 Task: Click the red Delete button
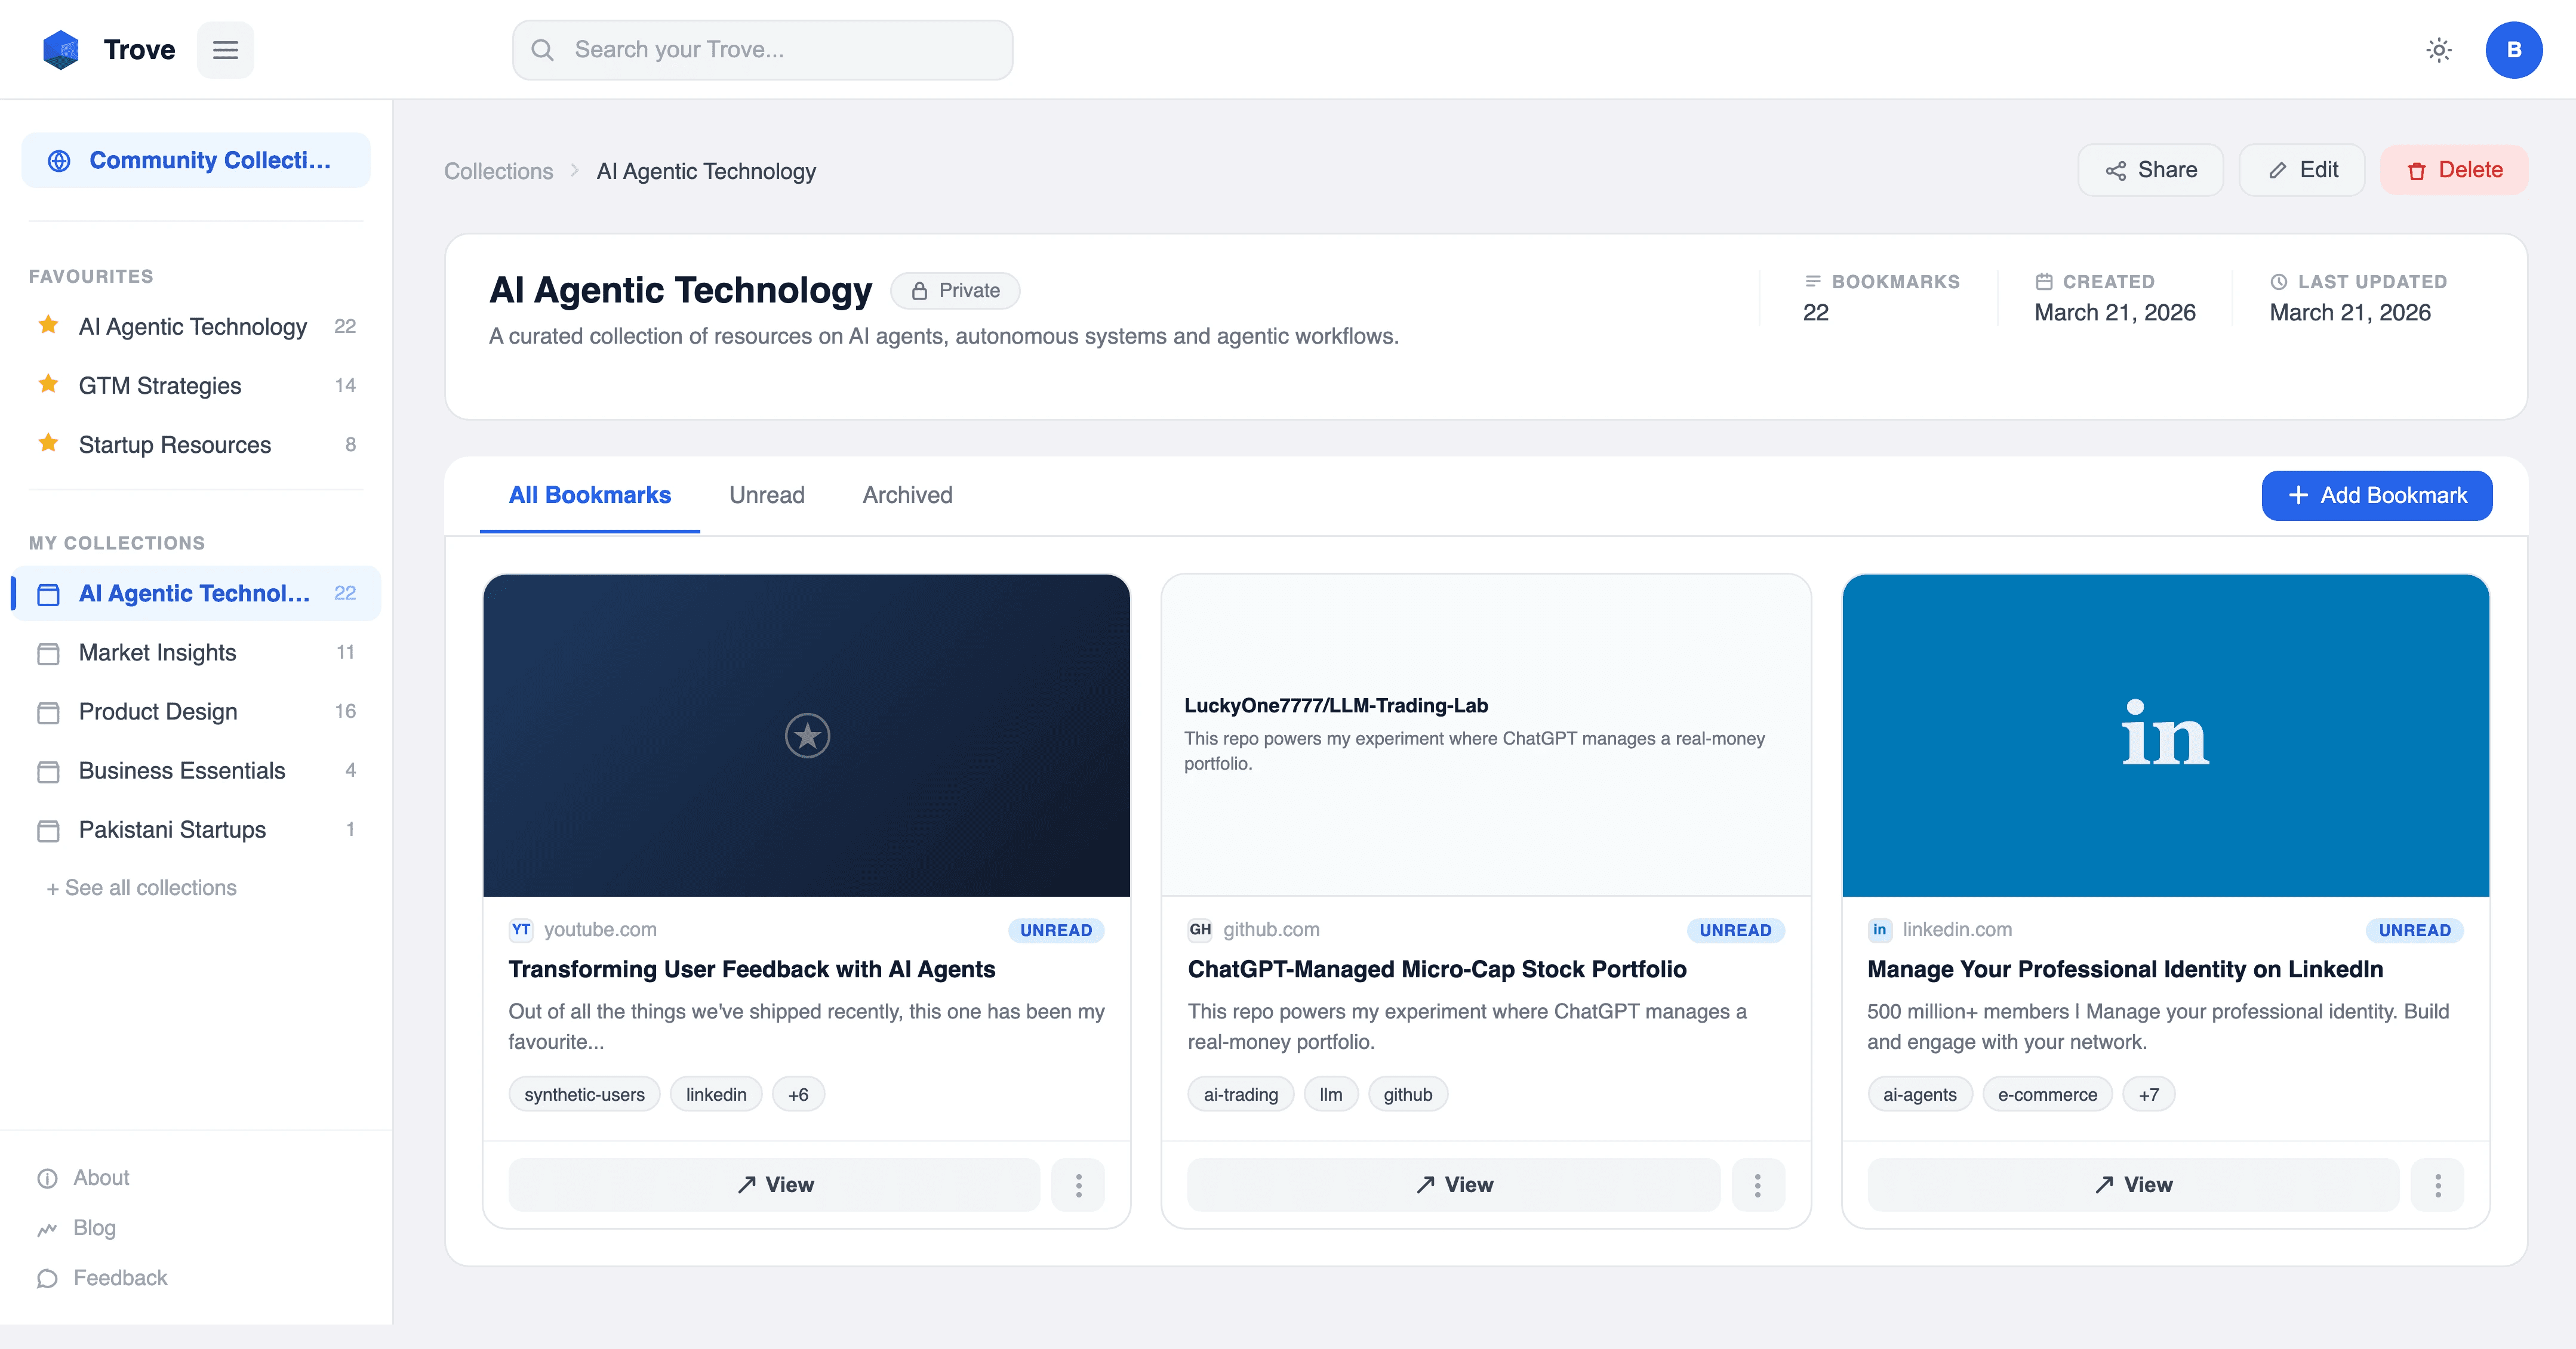2454,171
